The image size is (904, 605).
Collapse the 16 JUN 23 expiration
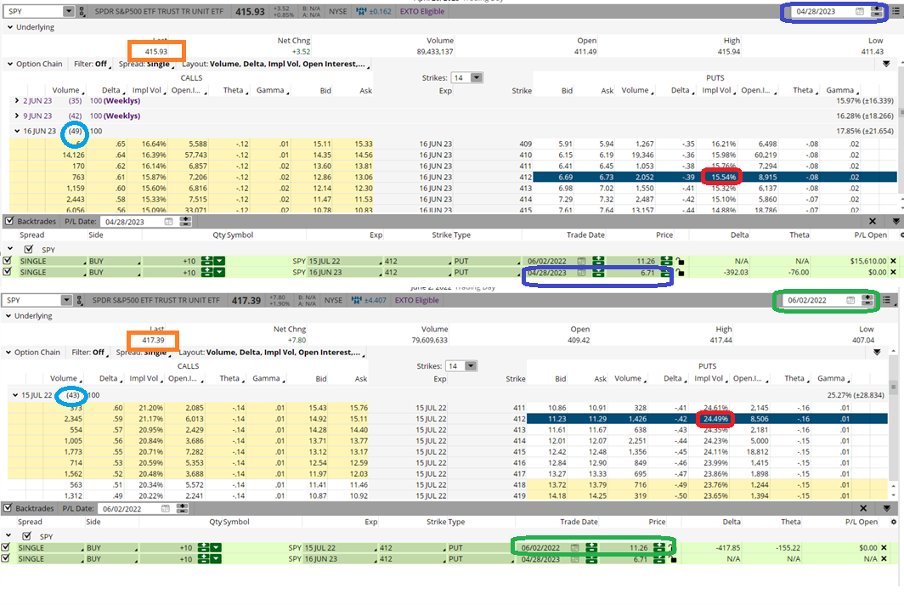(x=17, y=131)
